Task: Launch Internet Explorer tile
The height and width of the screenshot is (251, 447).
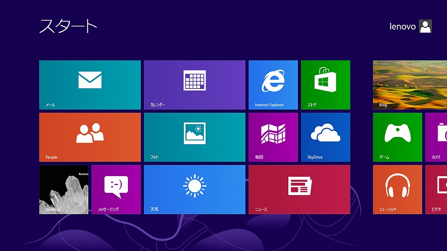Action: pyautogui.click(x=273, y=85)
